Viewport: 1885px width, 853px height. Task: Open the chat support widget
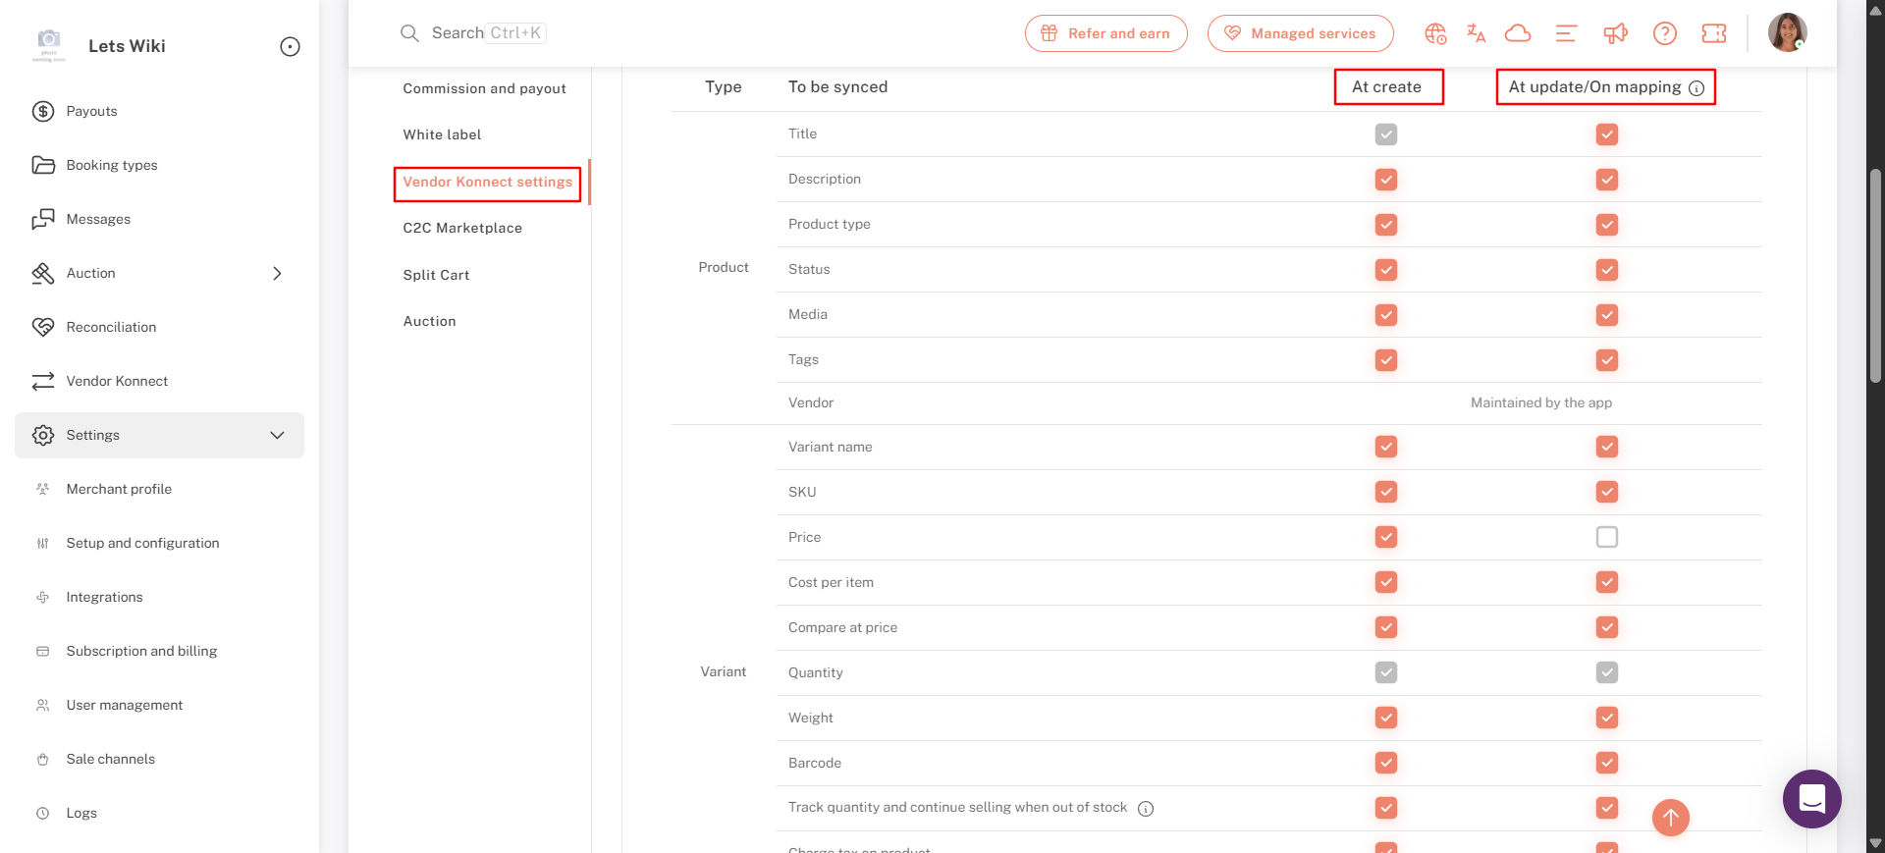pyautogui.click(x=1812, y=799)
